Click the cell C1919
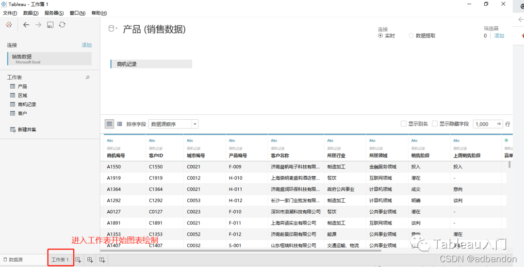 pos(156,178)
